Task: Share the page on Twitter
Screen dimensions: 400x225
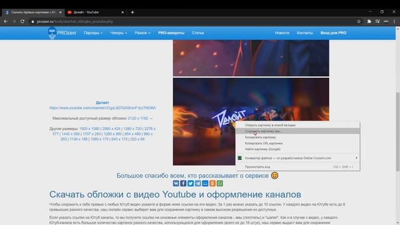Action: point(191,183)
